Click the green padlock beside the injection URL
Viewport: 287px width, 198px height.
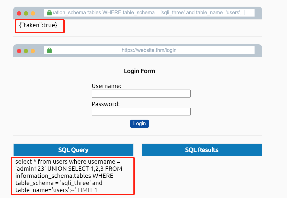[x=50, y=12]
